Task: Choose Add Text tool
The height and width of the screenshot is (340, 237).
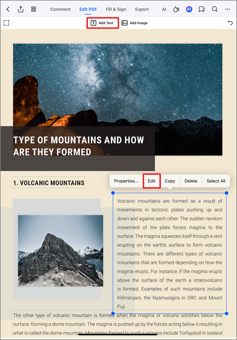Action: point(103,23)
